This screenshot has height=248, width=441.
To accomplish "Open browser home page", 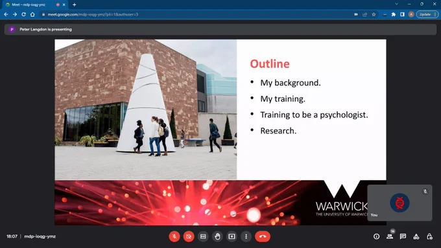I will [32, 14].
